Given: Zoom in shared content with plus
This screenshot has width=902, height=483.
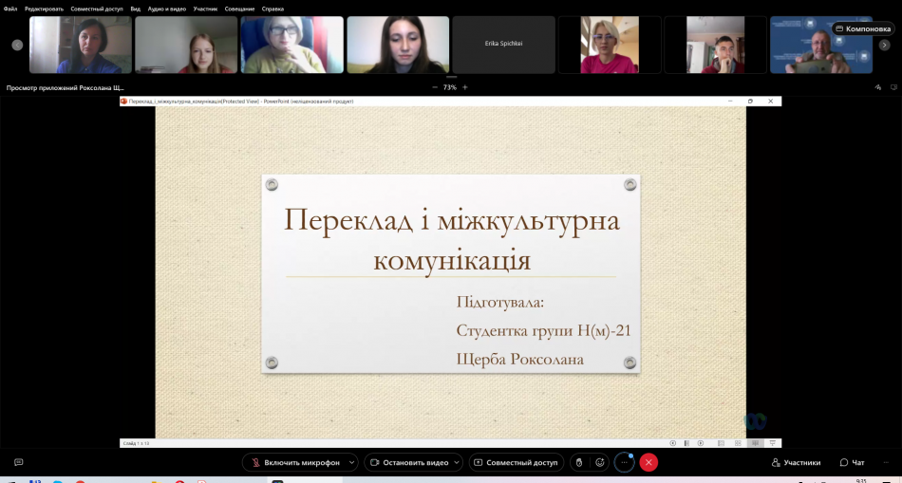Looking at the screenshot, I should (x=465, y=87).
